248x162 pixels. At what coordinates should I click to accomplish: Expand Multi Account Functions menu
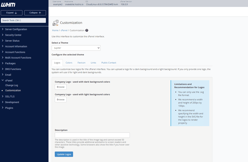[18, 58]
